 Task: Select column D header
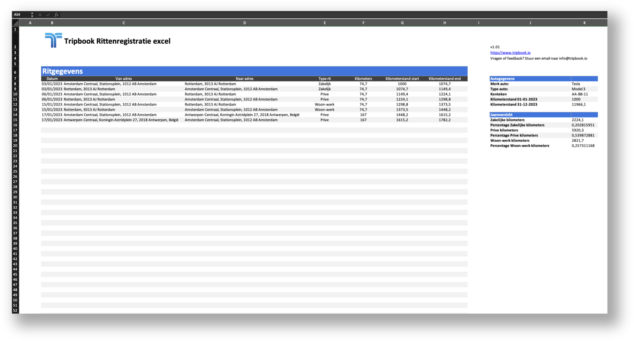point(244,23)
